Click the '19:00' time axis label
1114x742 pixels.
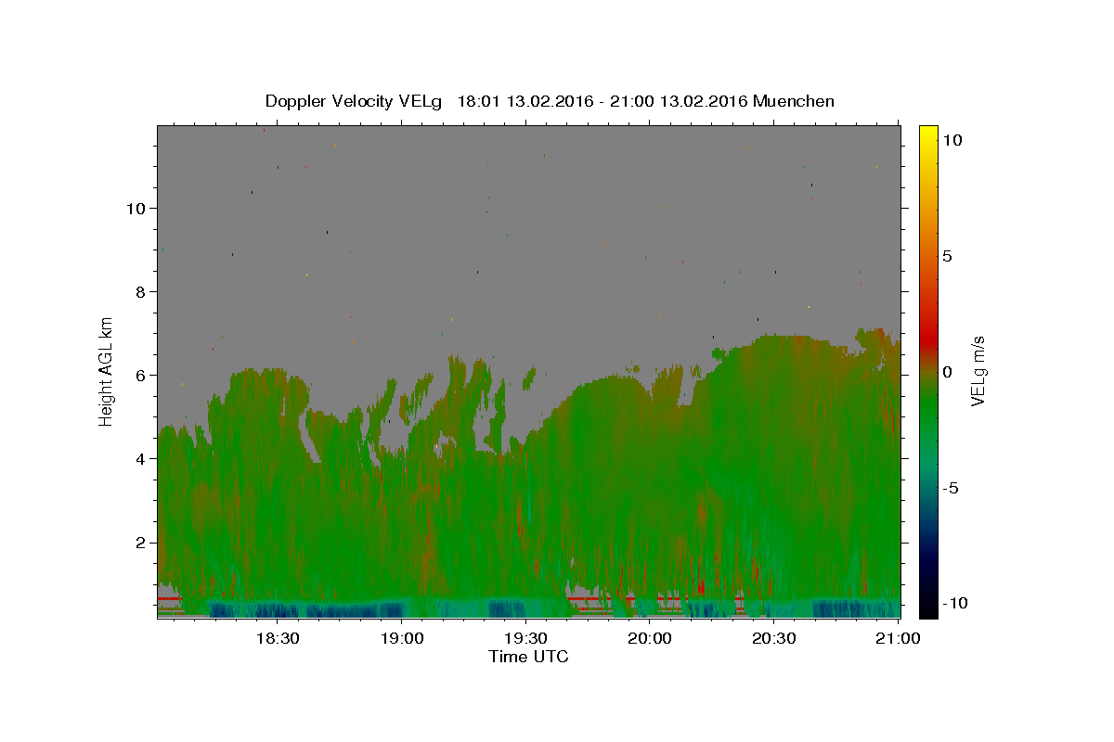tap(401, 639)
